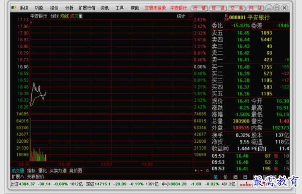Viewport: 302px width, 194px height.
Task: Click the 内盘 value 192373
Action: [x=280, y=128]
